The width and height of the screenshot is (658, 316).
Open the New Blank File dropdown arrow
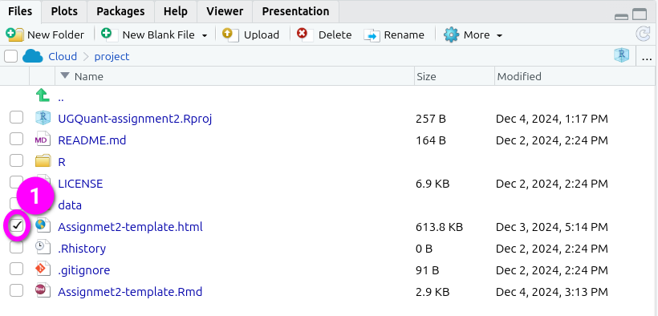(x=205, y=35)
